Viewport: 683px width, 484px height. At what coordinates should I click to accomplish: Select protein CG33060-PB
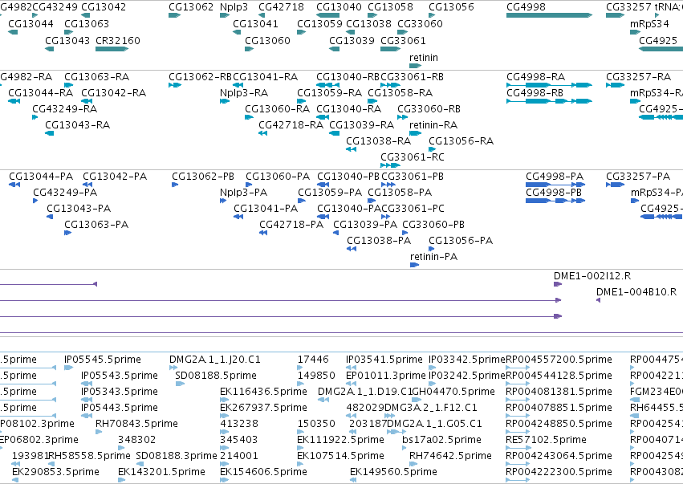click(x=433, y=225)
